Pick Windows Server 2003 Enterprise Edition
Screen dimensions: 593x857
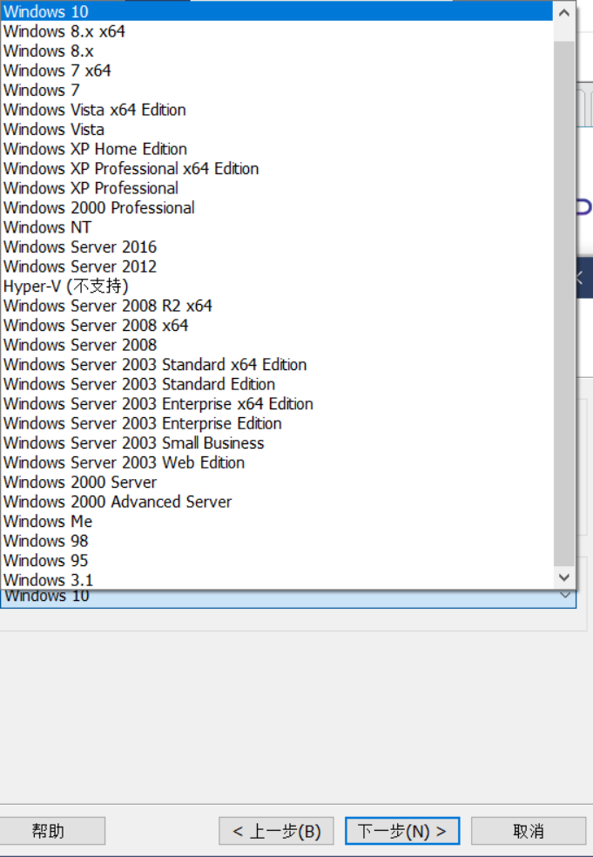pyautogui.click(x=277, y=423)
